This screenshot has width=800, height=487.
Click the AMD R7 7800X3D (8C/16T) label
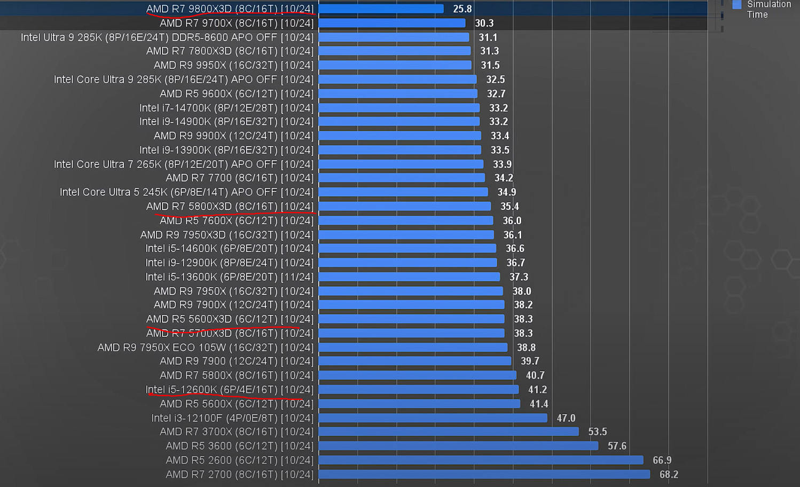(x=230, y=51)
